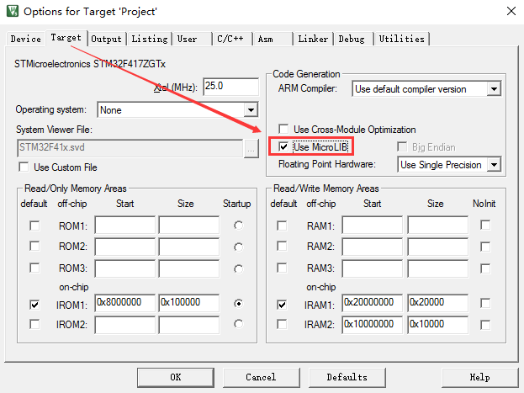524x393 pixels.
Task: Open the Operating system dropdown
Action: (251, 109)
